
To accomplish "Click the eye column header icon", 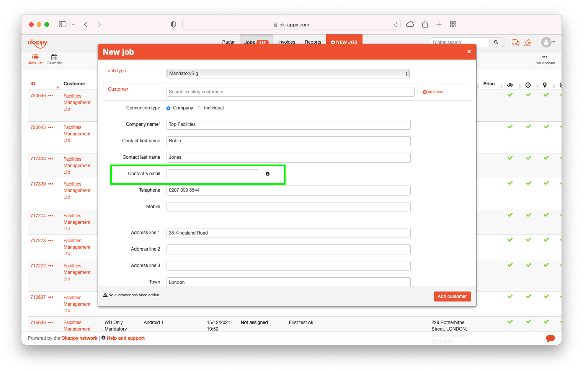I will [x=510, y=85].
